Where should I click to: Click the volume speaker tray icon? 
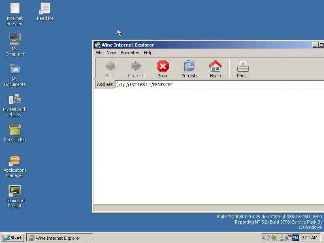[x=266, y=238]
